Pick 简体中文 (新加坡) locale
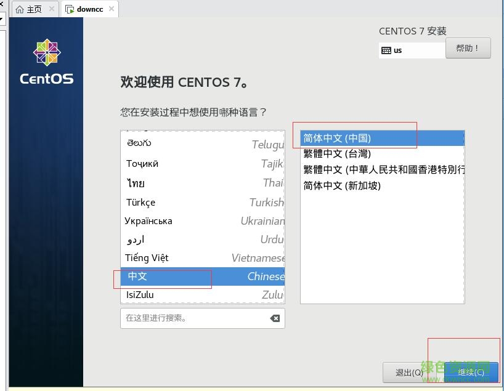504x391 pixels. (x=382, y=185)
